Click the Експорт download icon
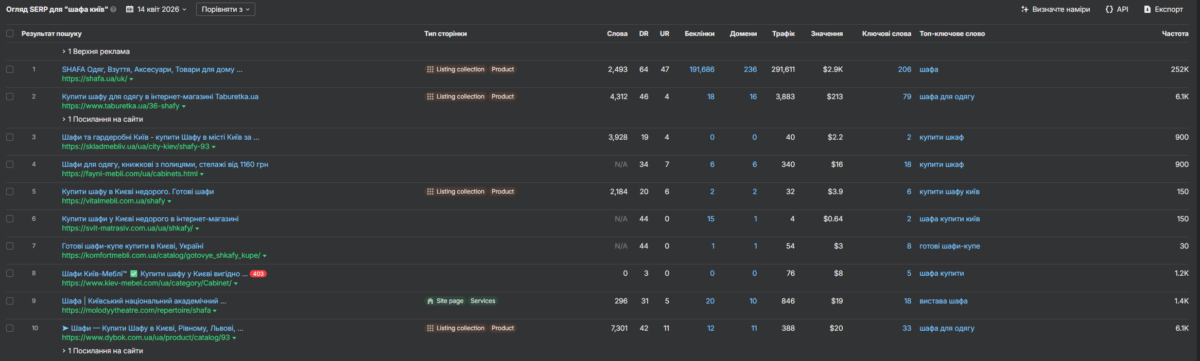 [x=1147, y=9]
